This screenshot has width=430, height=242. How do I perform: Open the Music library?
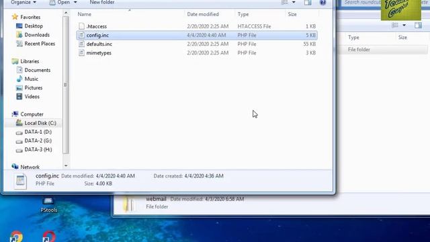click(32, 79)
